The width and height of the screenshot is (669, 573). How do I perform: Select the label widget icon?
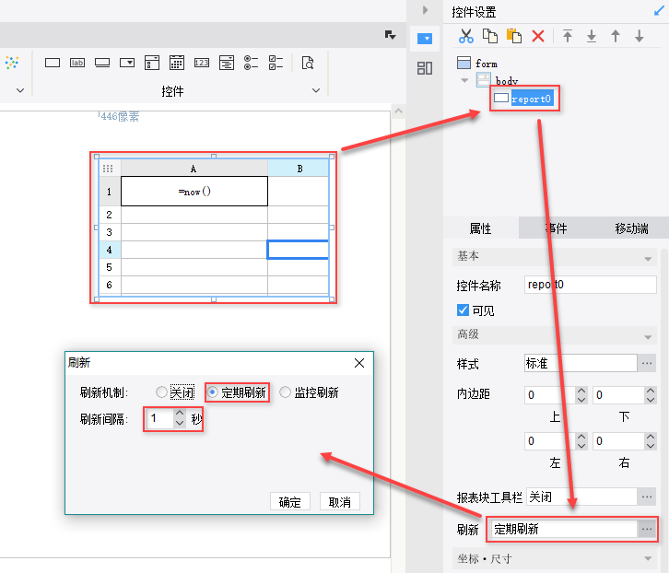click(77, 63)
